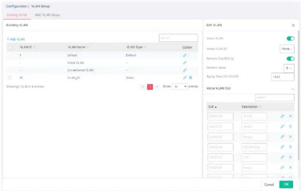
Task: Sort by the VLAN Type column
Action: (136, 47)
